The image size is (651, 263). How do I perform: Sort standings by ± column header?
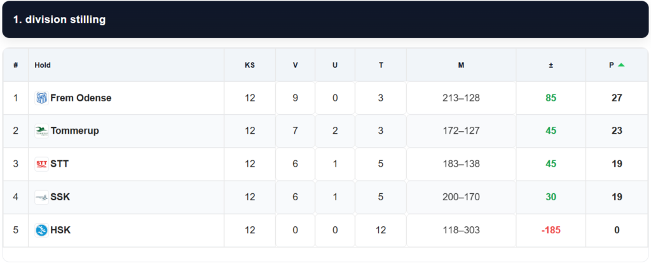(551, 65)
